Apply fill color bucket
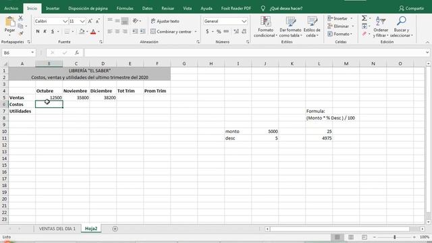The height and width of the screenshot is (243, 432). (82, 32)
